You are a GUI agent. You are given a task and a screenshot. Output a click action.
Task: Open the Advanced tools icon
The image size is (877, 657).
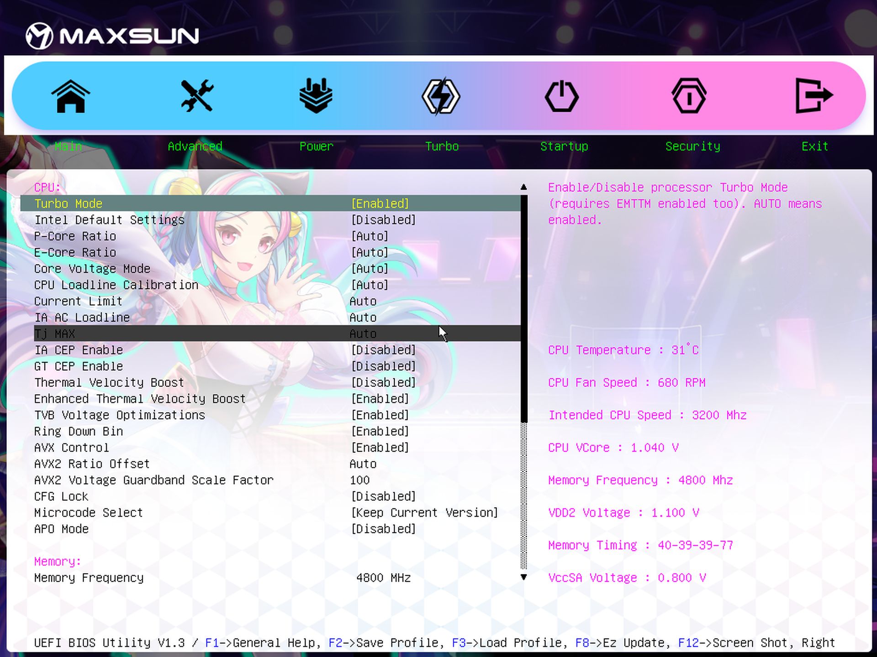coord(196,96)
